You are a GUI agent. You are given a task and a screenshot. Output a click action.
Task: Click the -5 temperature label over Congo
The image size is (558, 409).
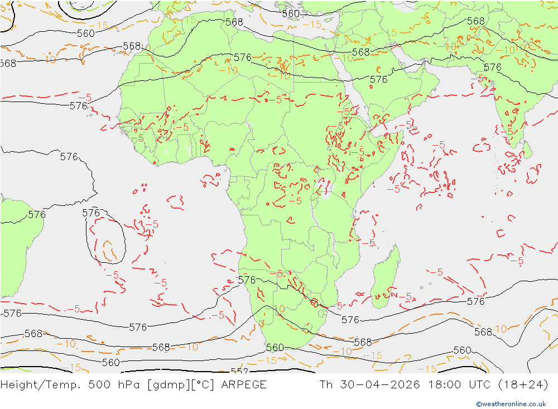[295, 201]
